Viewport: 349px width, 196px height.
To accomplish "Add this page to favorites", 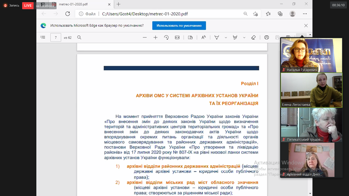I will pos(255,14).
